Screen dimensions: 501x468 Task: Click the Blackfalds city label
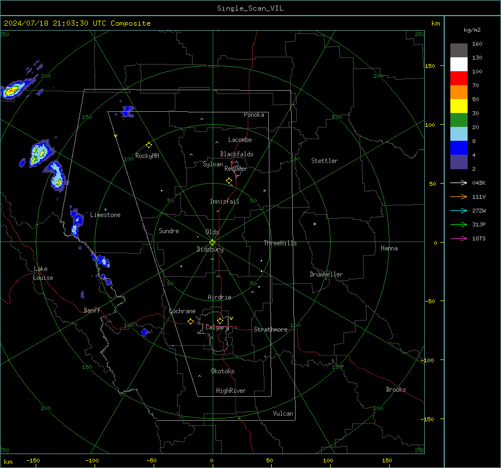(237, 154)
